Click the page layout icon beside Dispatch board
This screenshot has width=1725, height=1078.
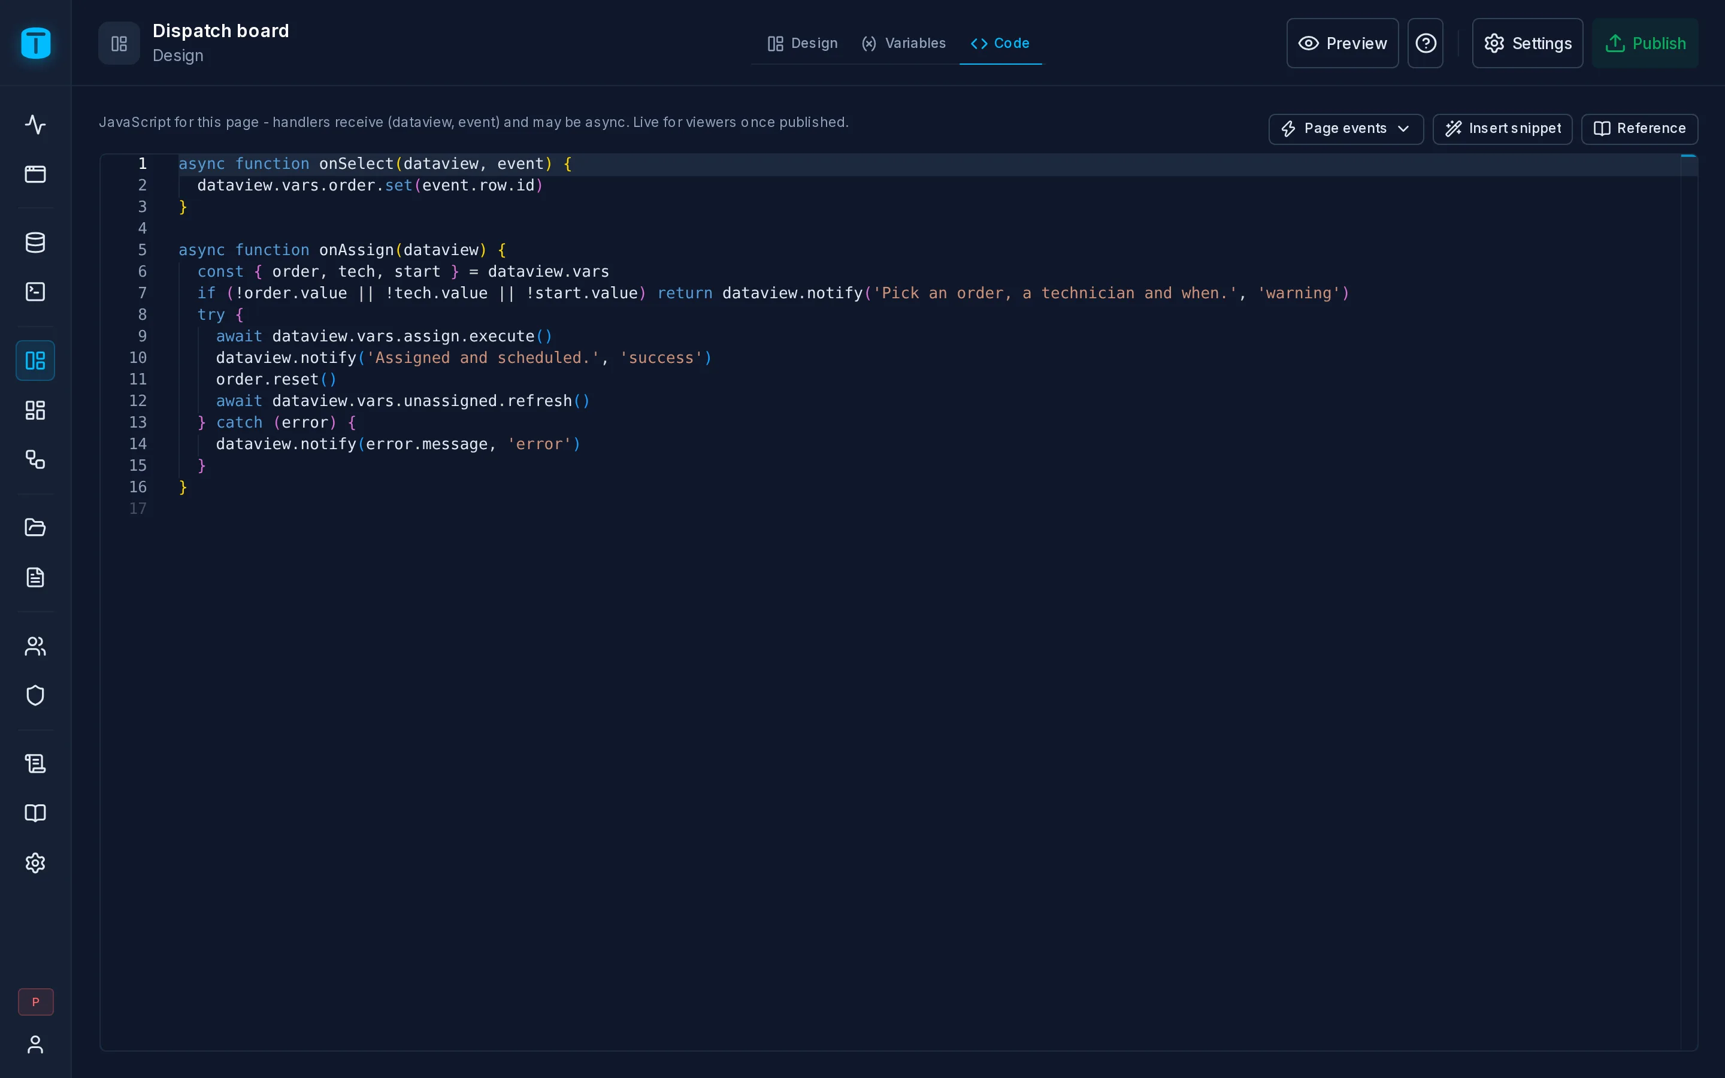coord(119,44)
